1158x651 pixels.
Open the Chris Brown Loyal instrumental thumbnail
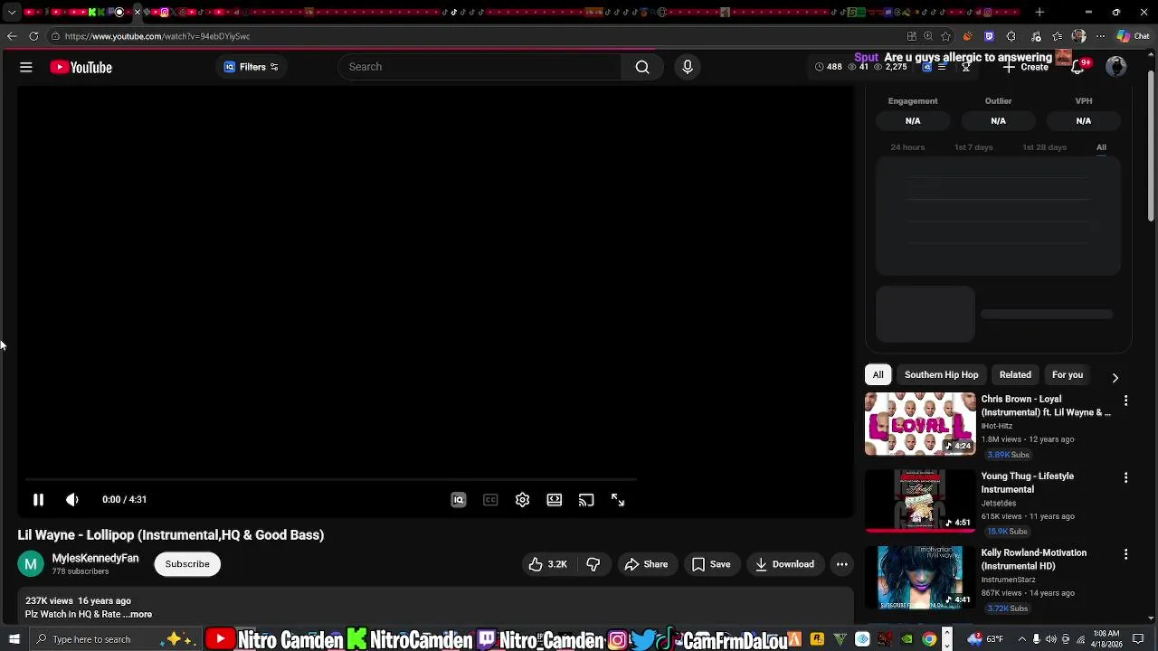(920, 423)
